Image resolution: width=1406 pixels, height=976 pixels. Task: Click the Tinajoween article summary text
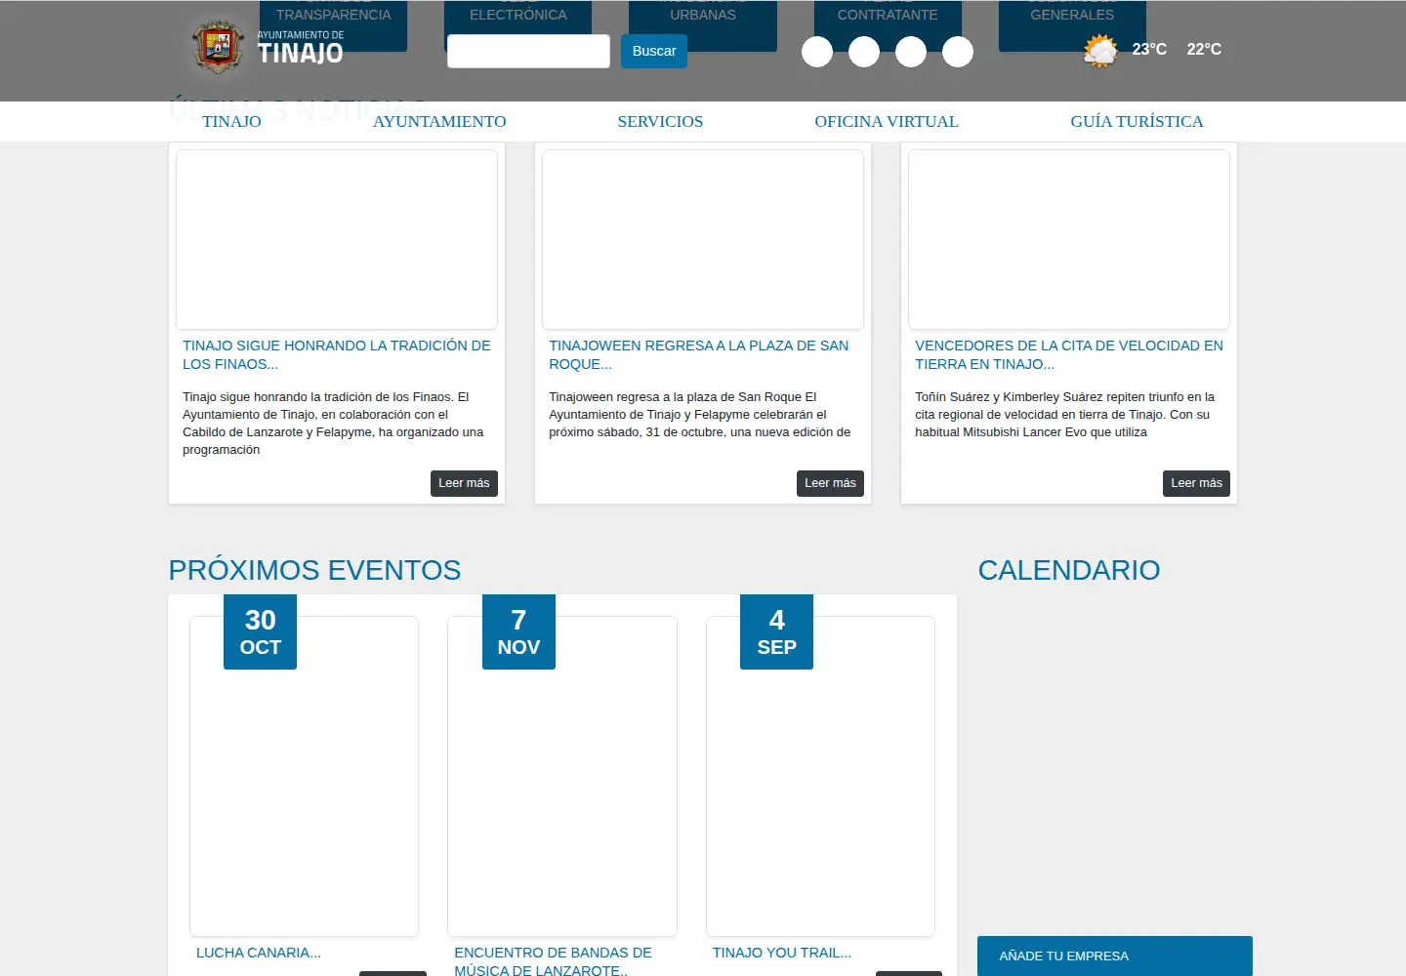pyautogui.click(x=699, y=415)
